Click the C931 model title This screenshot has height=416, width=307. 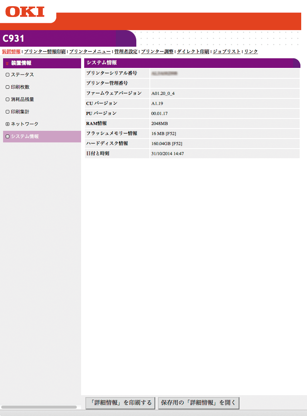tap(13, 39)
